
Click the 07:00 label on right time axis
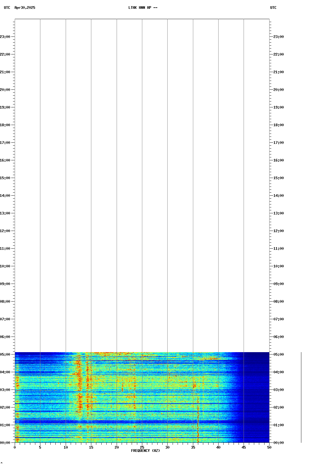(x=279, y=319)
